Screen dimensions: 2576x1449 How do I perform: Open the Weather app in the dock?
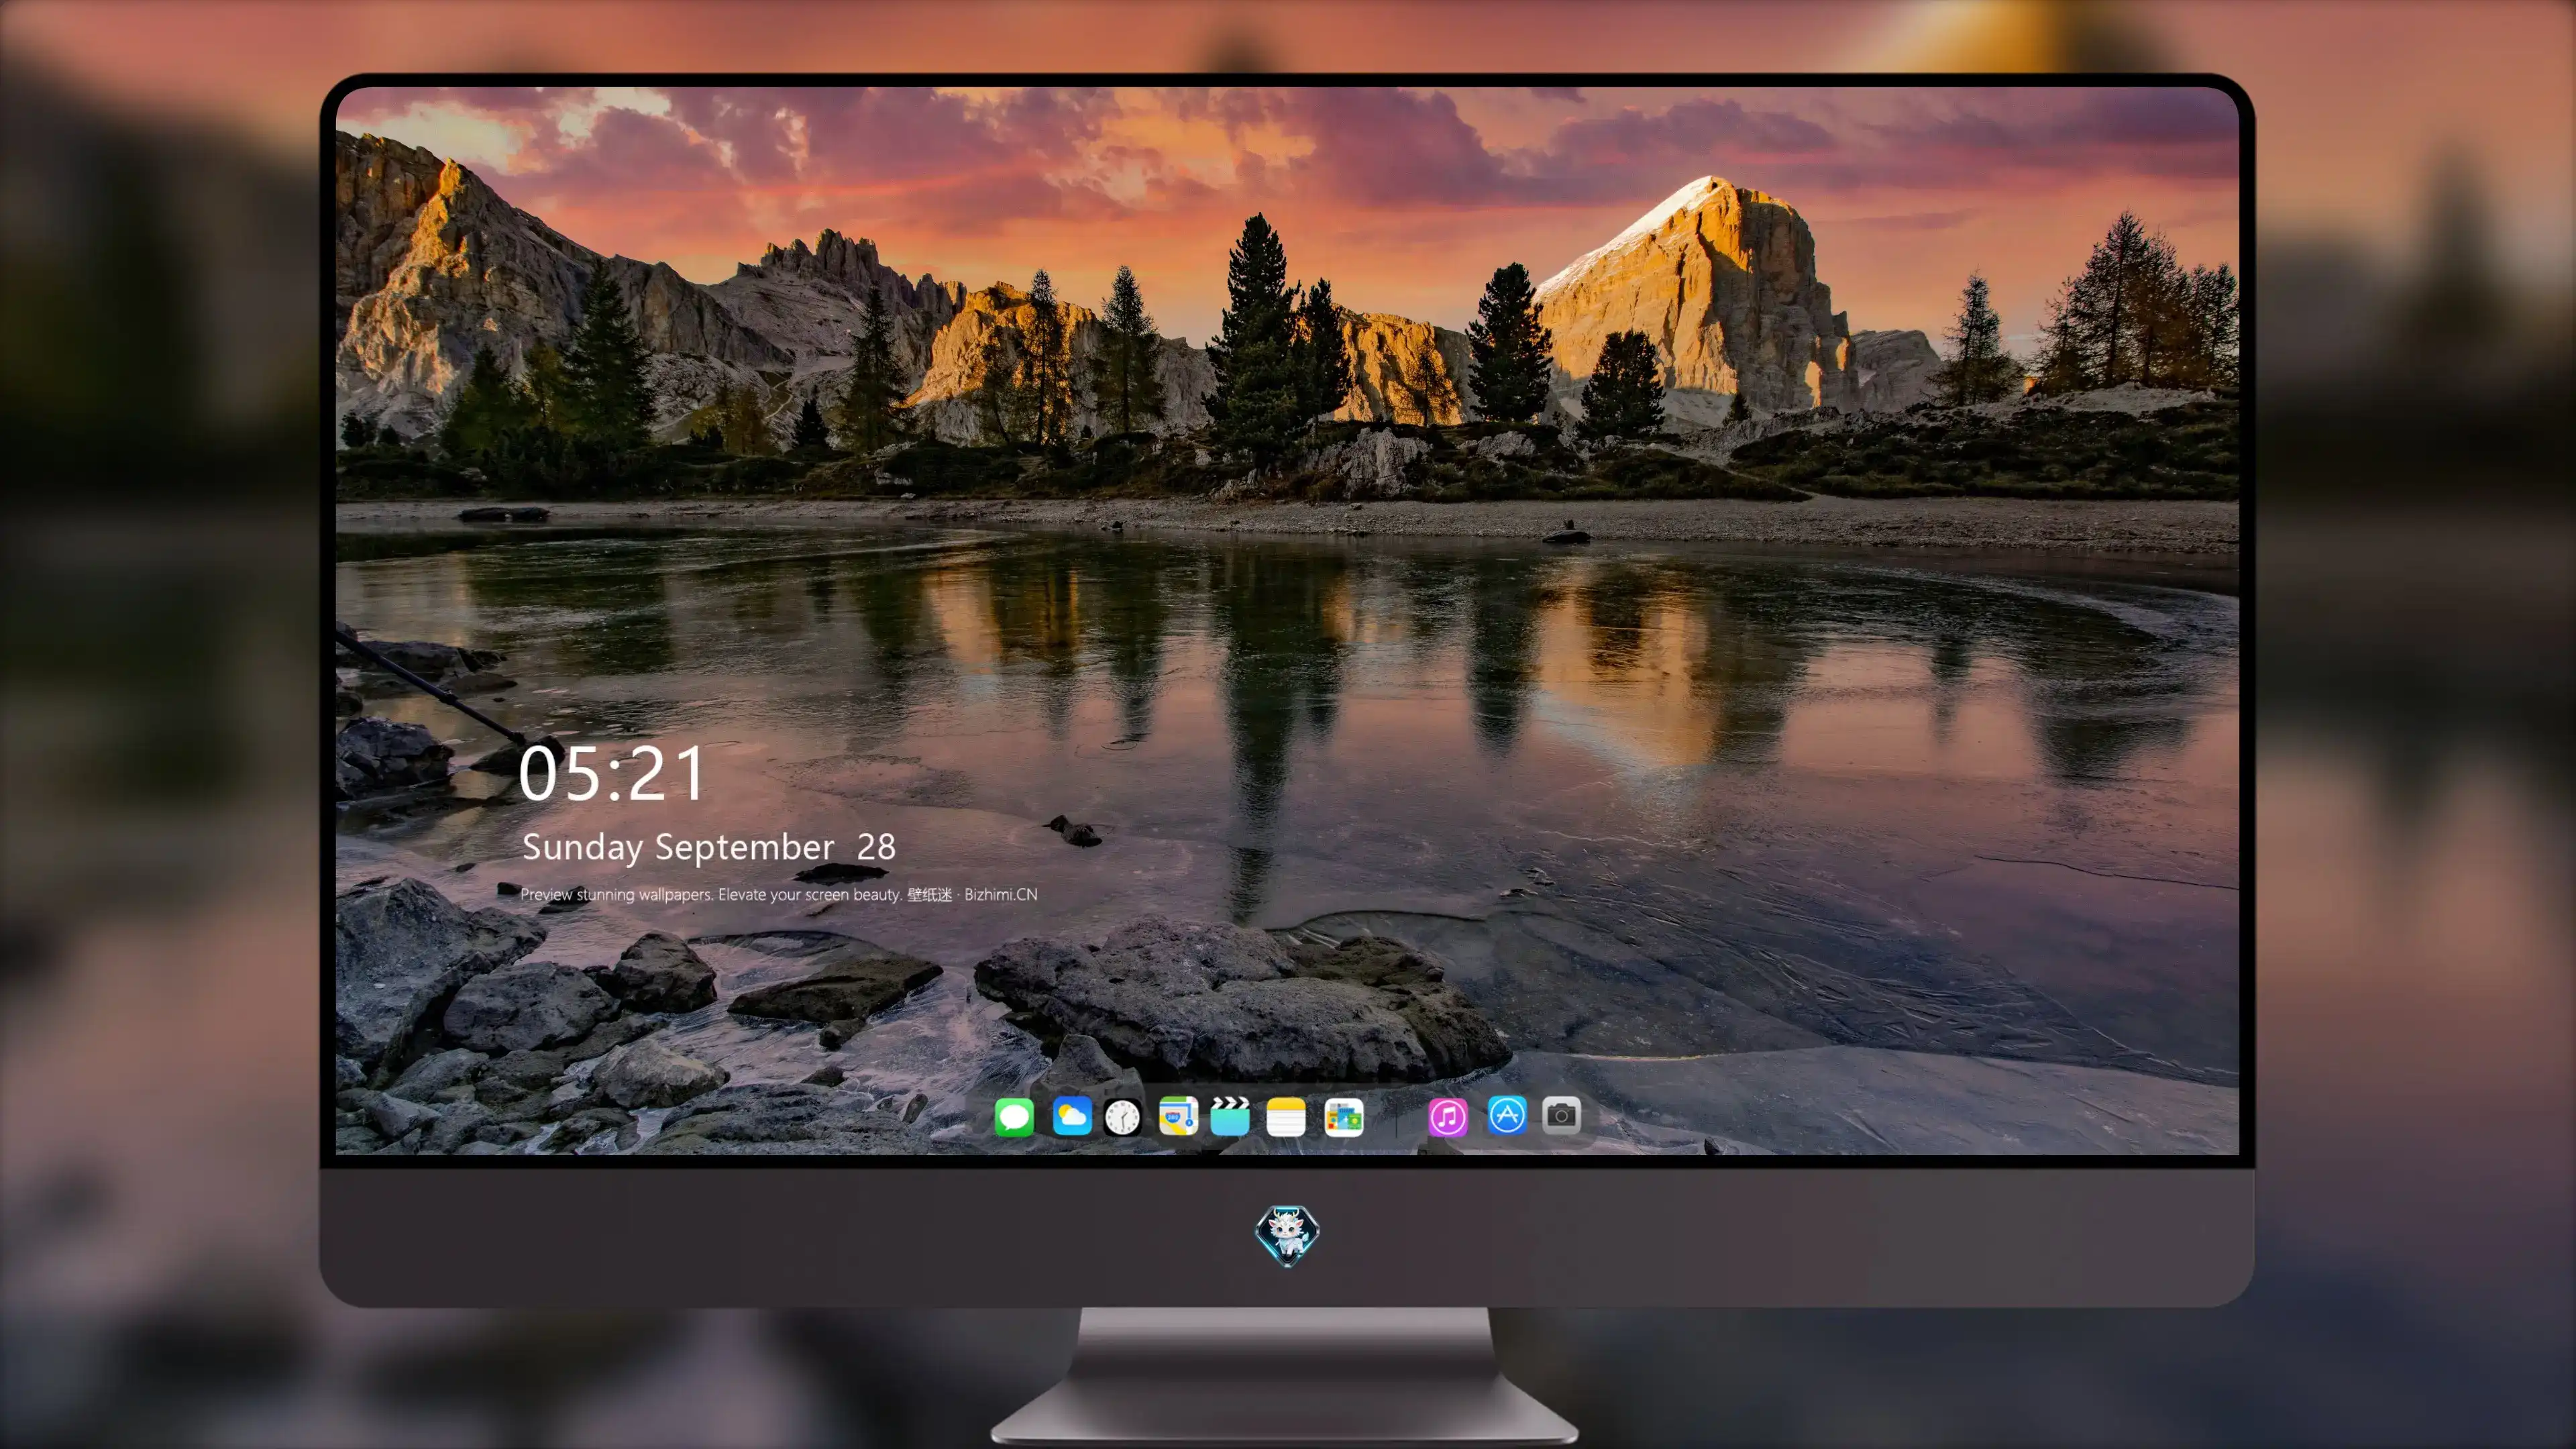point(1071,1116)
